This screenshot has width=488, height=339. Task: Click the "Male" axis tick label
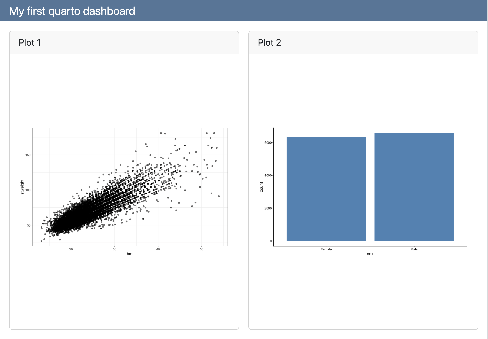(x=414, y=249)
